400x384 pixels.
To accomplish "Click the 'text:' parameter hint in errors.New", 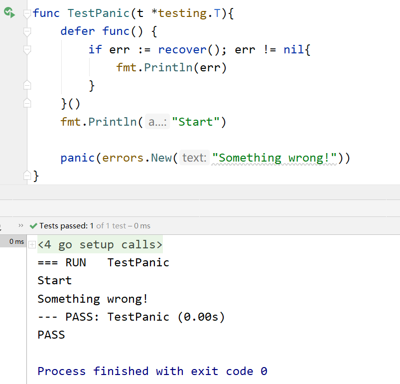I will pos(194,158).
